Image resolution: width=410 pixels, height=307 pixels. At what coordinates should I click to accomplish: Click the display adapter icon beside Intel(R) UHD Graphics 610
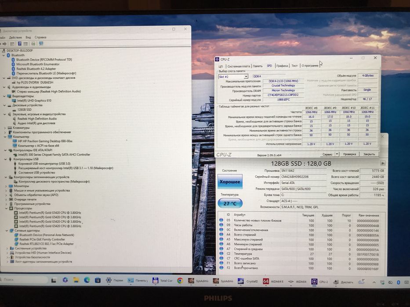pos(14,100)
